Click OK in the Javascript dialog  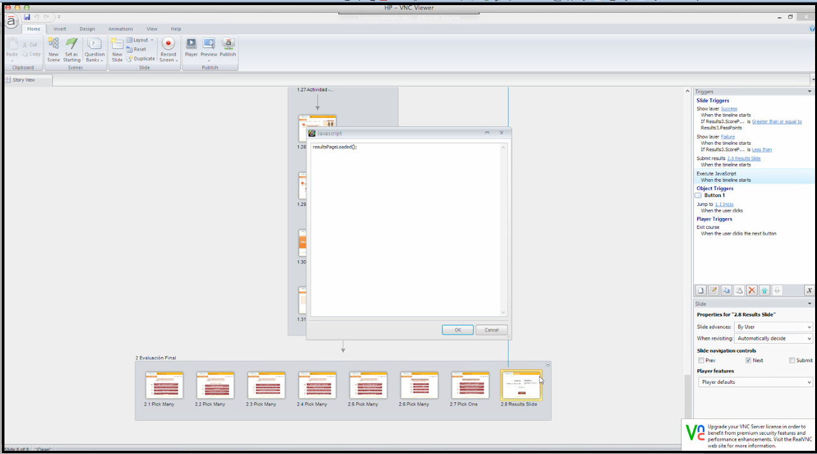(458, 330)
